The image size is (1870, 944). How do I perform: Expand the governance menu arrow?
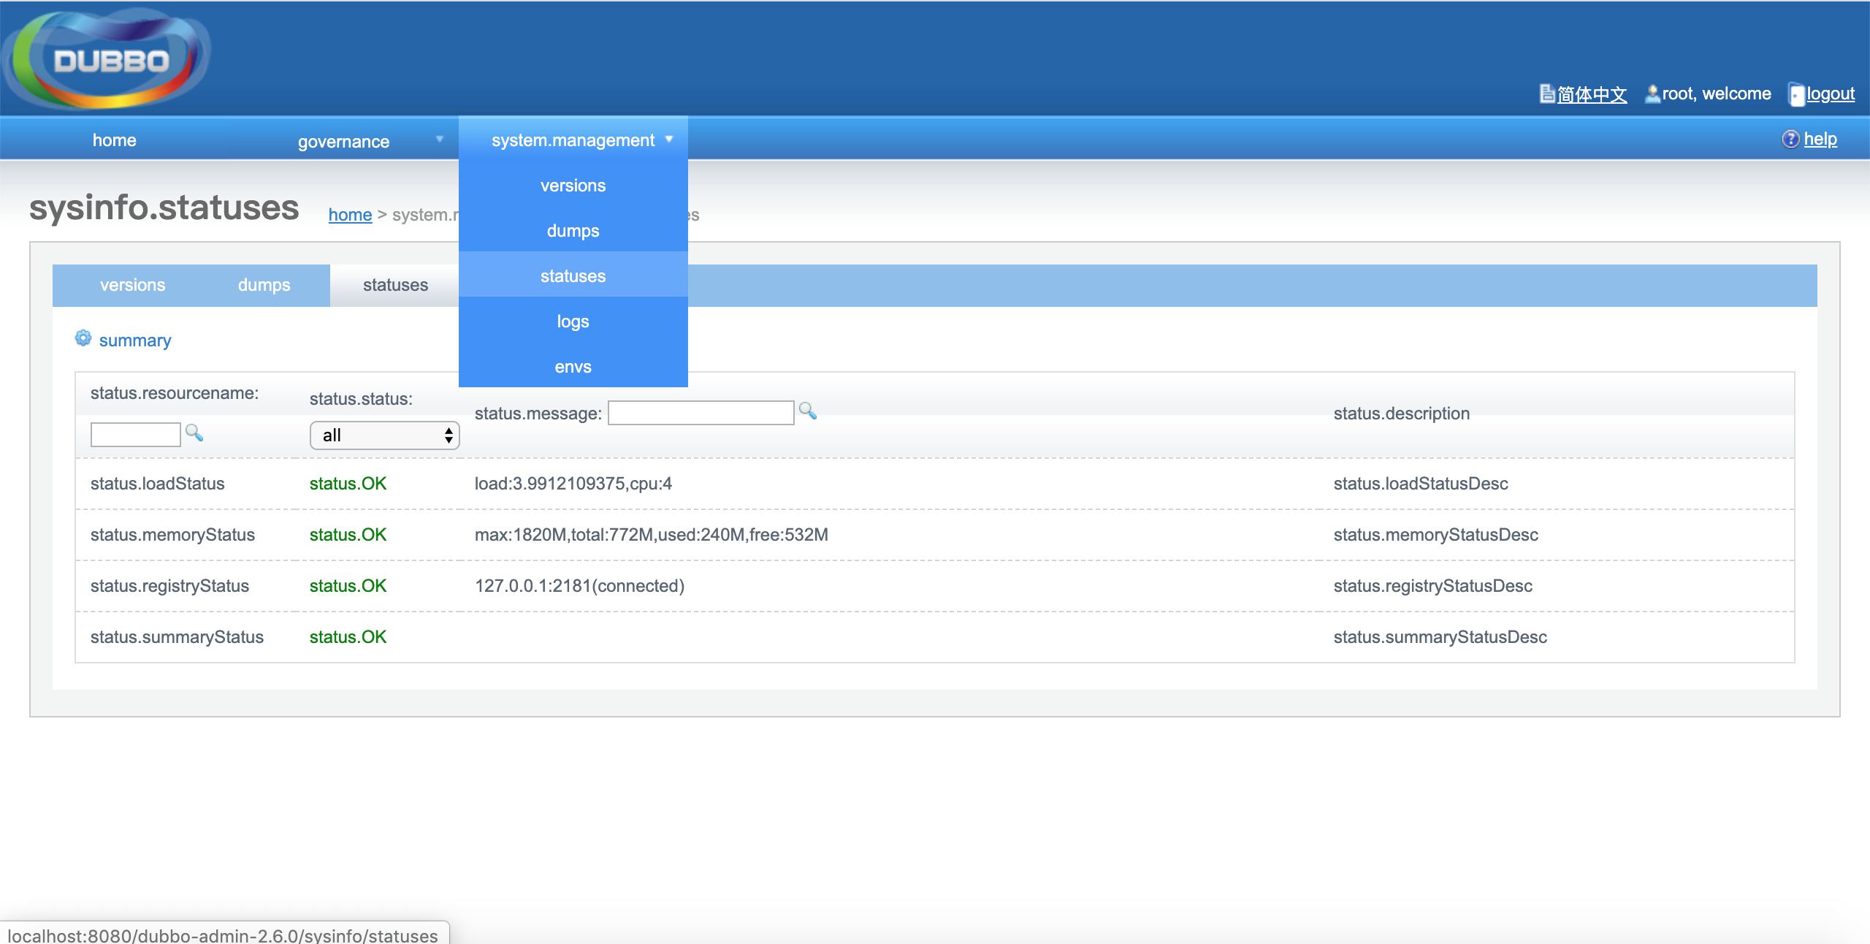coord(440,139)
